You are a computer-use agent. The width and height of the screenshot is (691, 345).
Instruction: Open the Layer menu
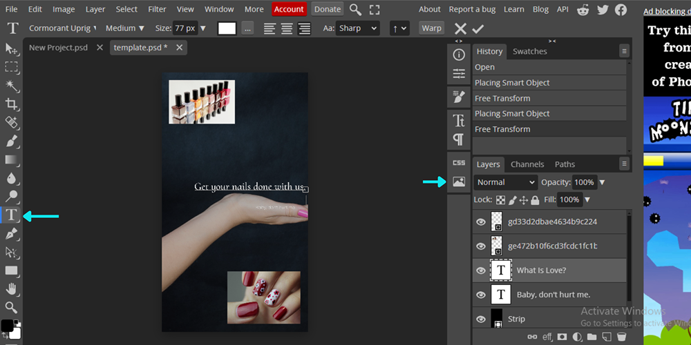pos(95,9)
